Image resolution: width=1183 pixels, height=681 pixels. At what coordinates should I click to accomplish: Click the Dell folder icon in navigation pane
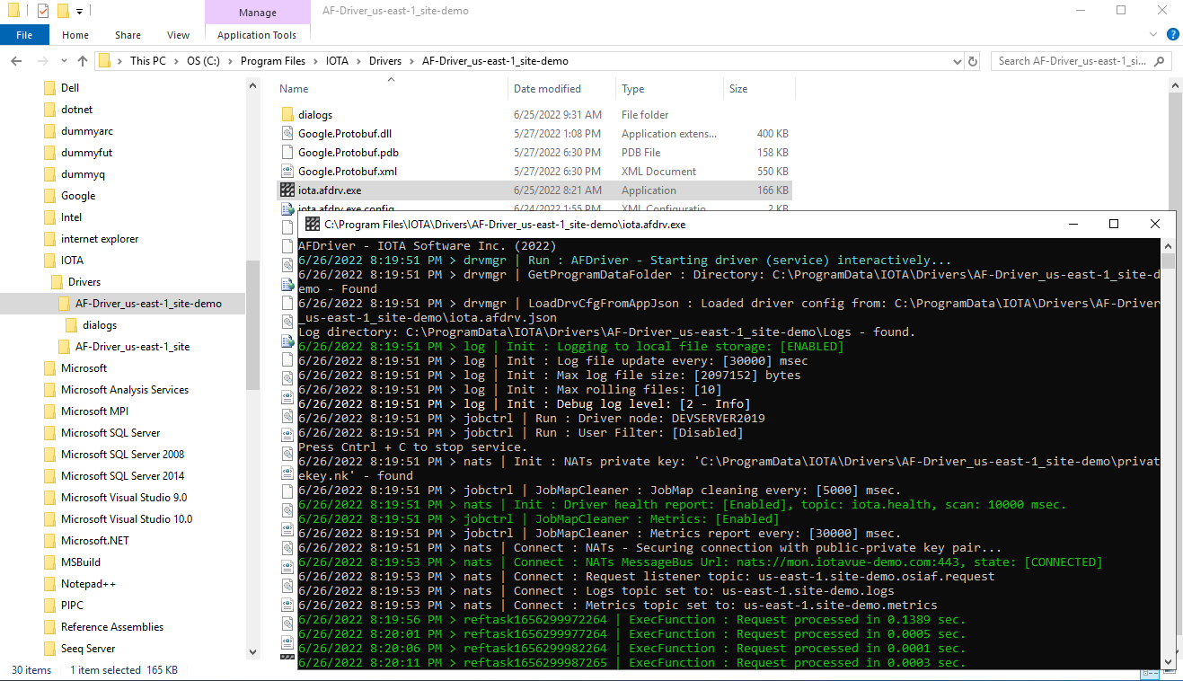click(49, 88)
